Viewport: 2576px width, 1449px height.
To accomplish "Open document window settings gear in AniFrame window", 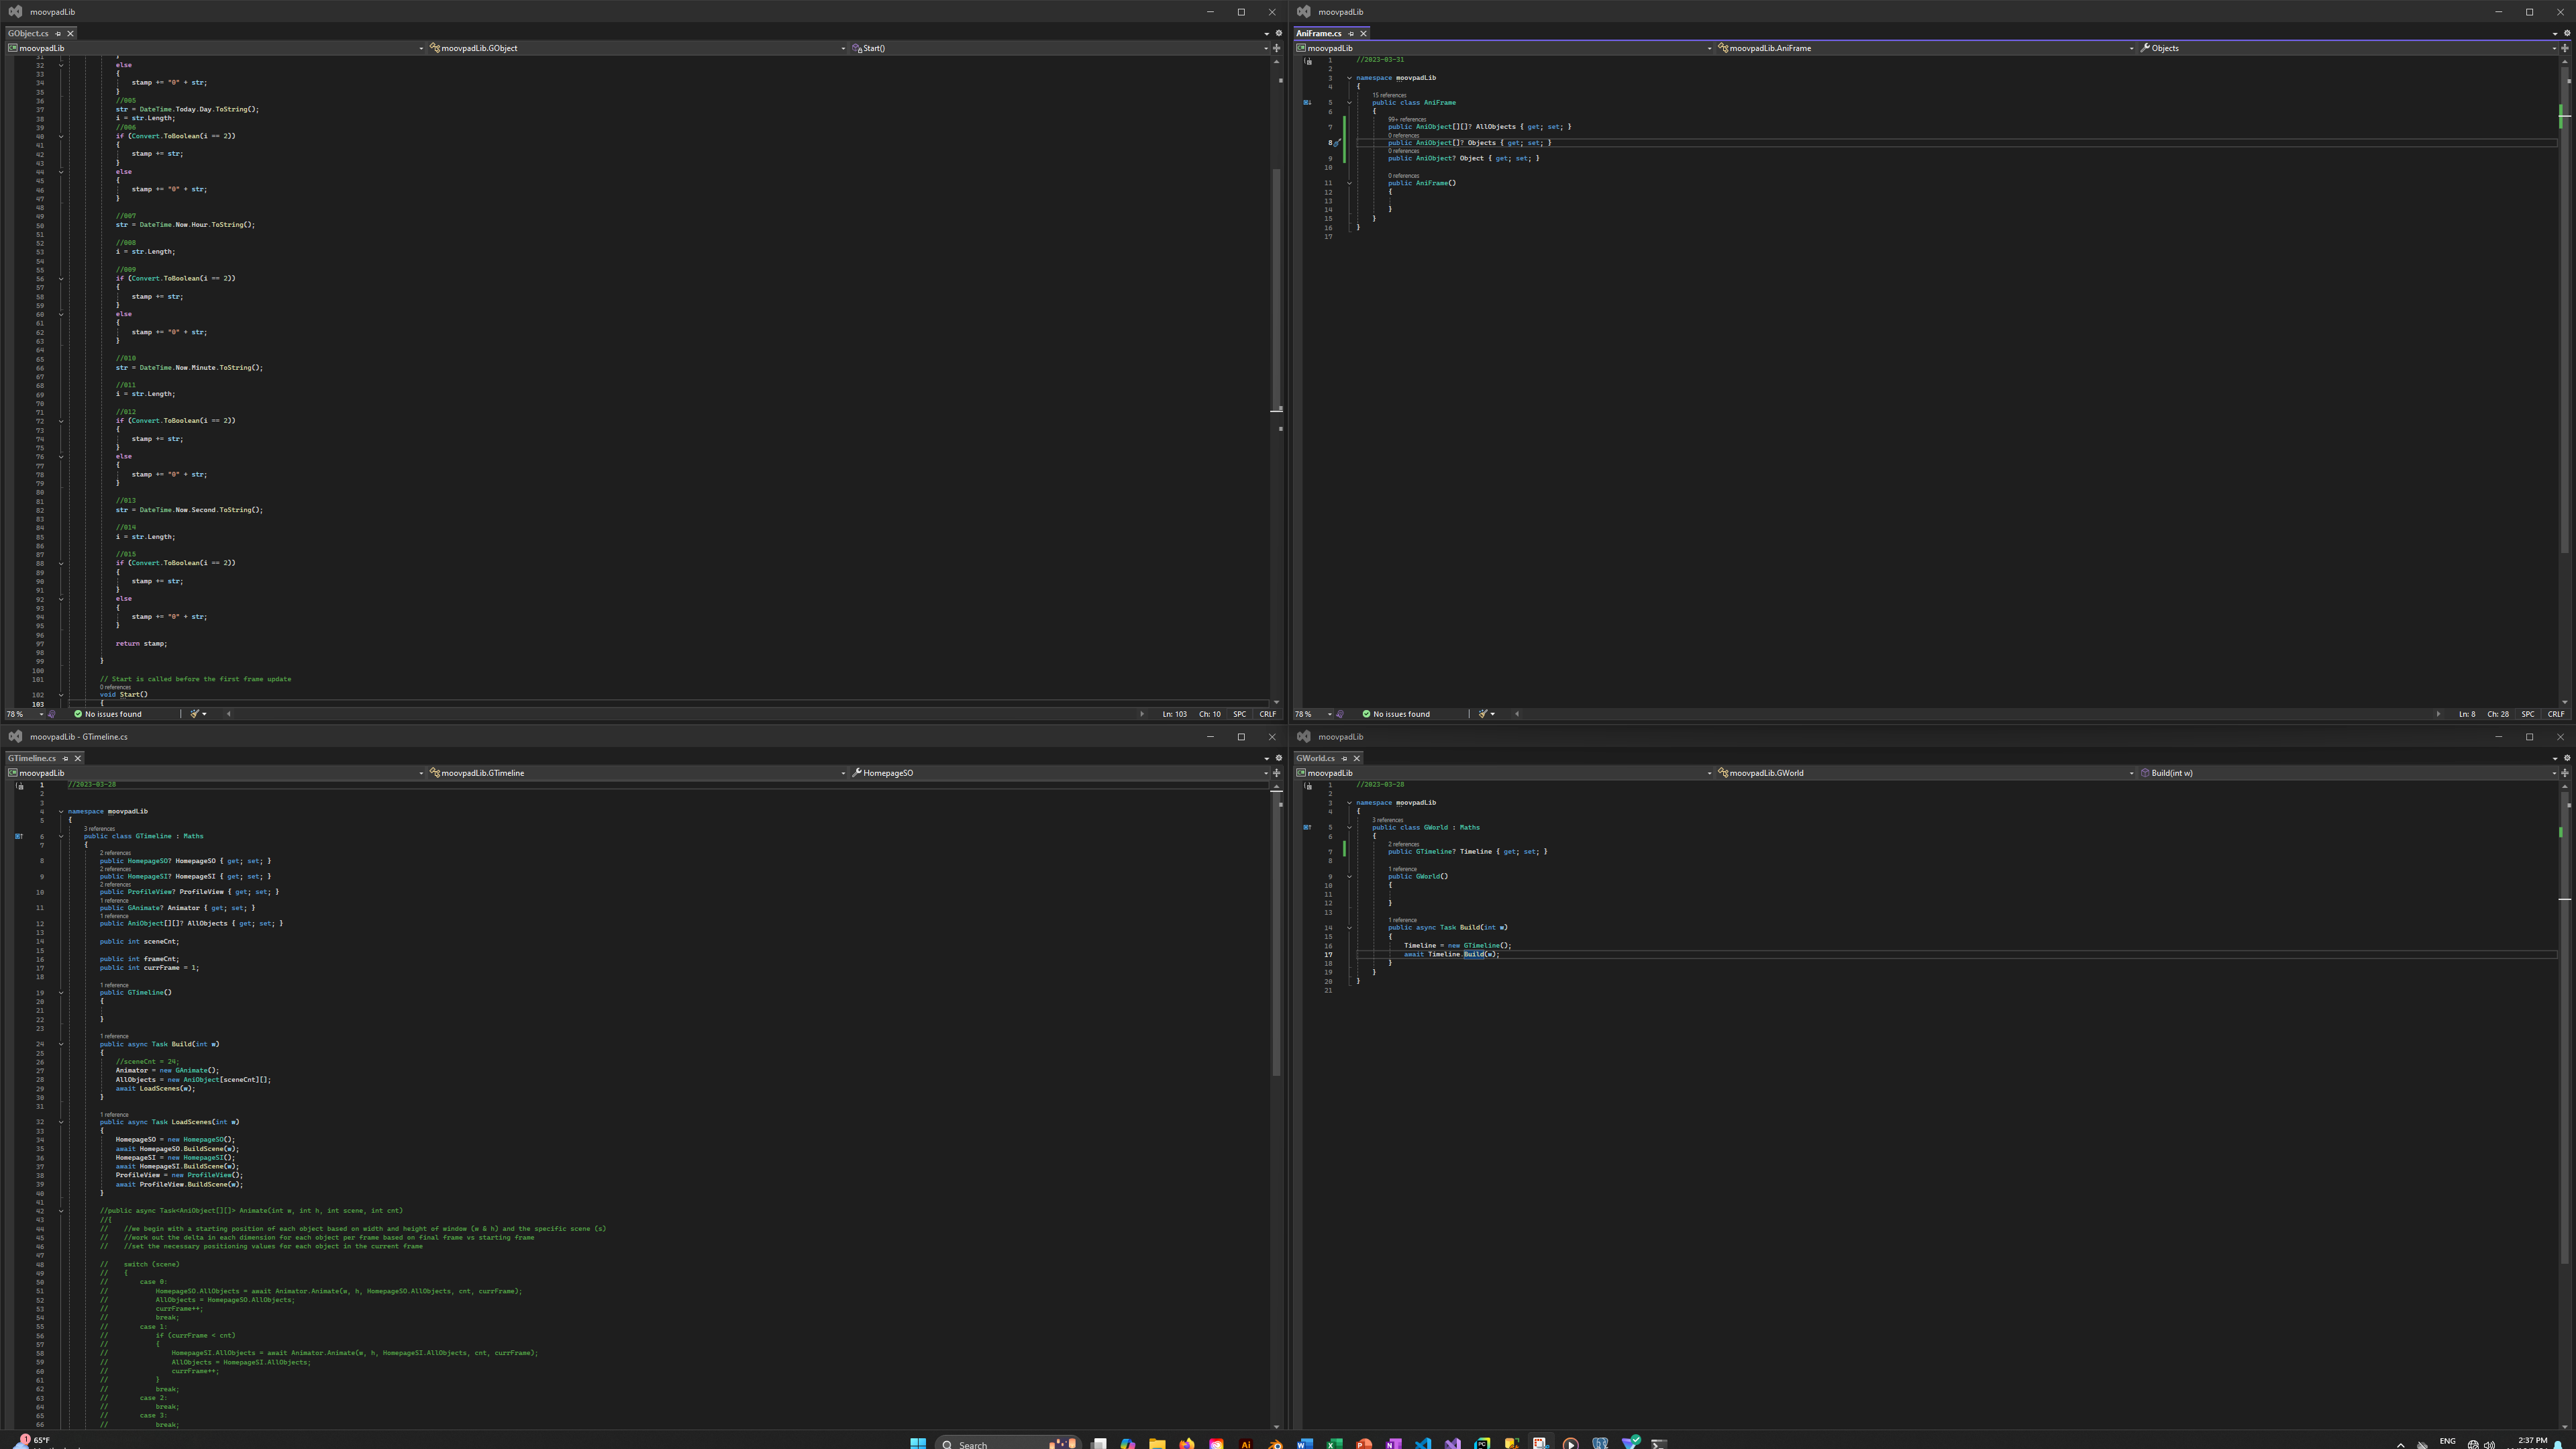I will point(2566,33).
